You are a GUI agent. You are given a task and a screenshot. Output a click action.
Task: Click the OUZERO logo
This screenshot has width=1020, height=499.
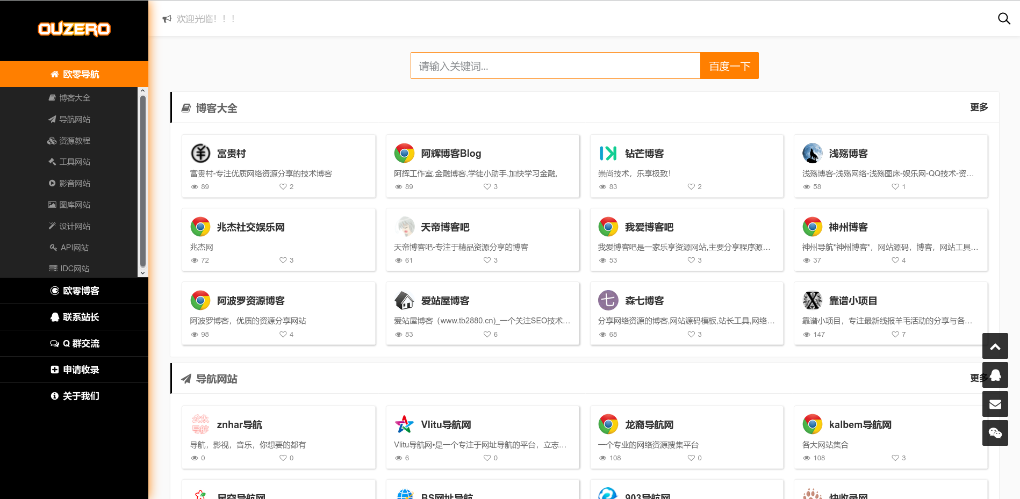[x=74, y=30]
